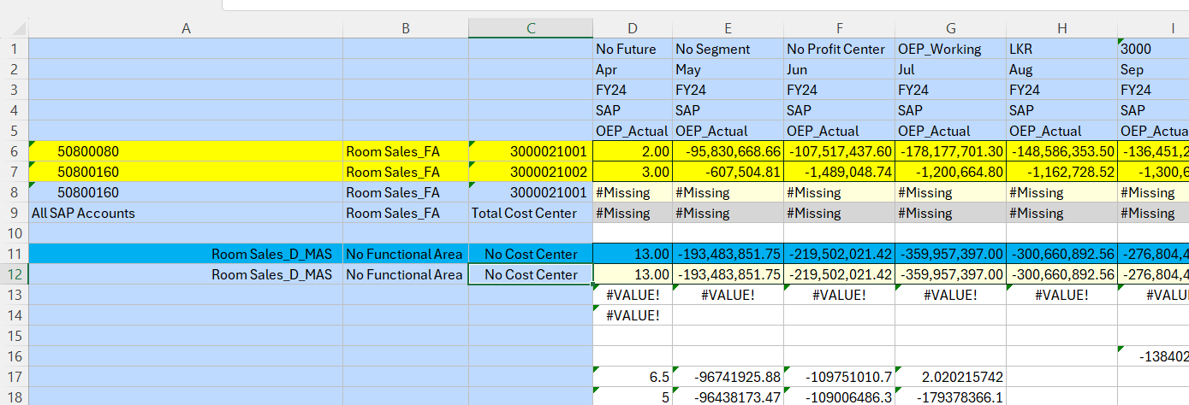
Task: Click value '-96741925.88'
Action: coord(728,377)
